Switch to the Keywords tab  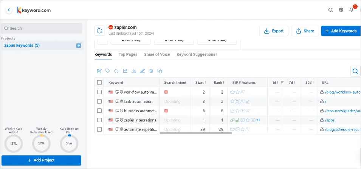coord(103,55)
